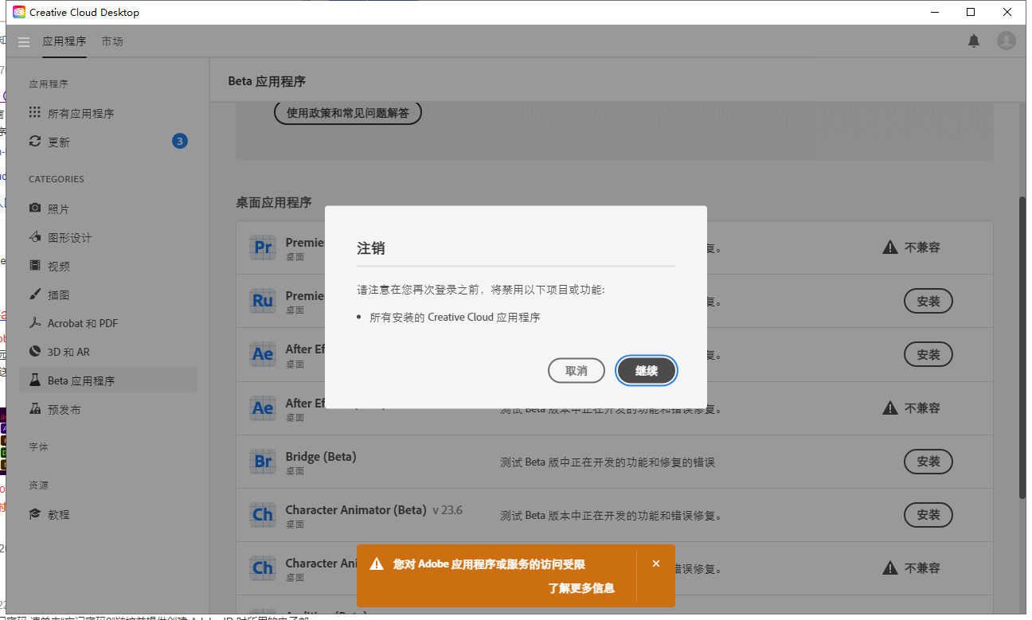Select 所有应用程序 grid icon in sidebar
Screen dimensions: 1032x620
[35, 113]
